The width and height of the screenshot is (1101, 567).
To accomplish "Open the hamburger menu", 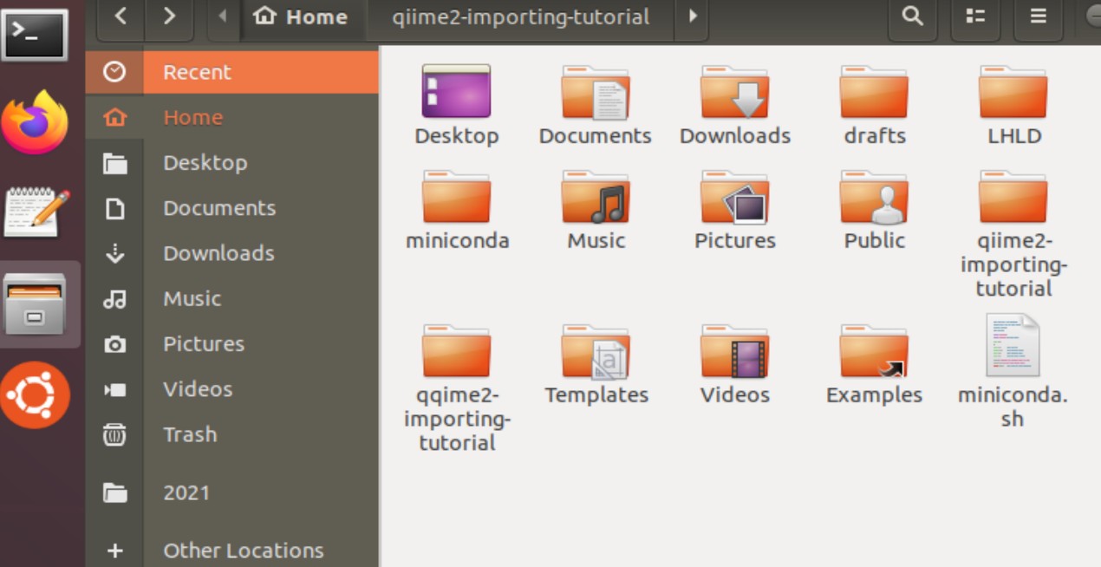I will click(x=1038, y=16).
